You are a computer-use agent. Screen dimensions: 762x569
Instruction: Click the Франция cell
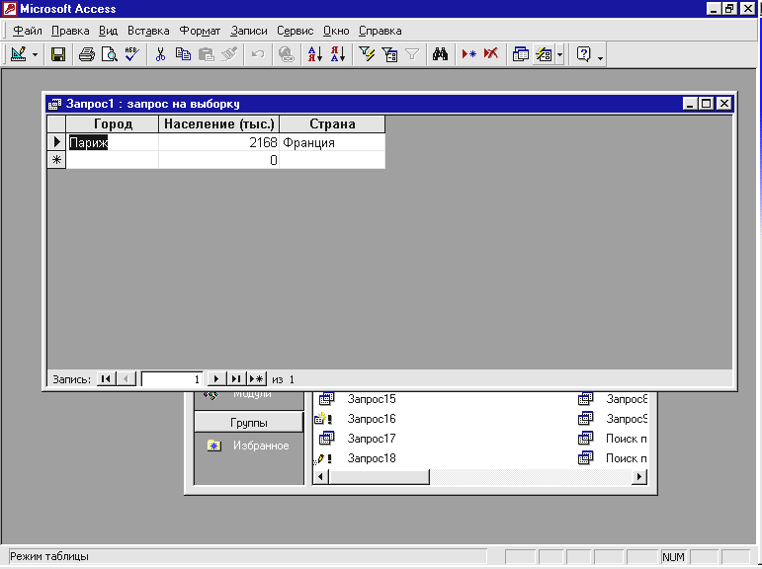pos(332,142)
